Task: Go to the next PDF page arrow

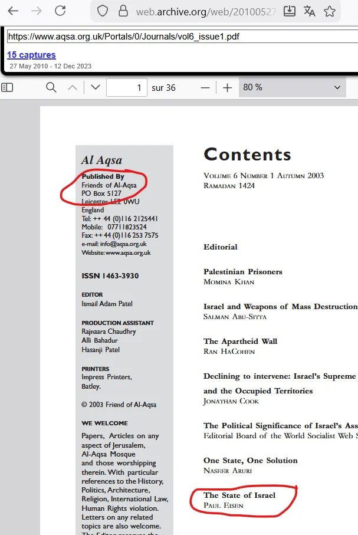Action: click(96, 88)
